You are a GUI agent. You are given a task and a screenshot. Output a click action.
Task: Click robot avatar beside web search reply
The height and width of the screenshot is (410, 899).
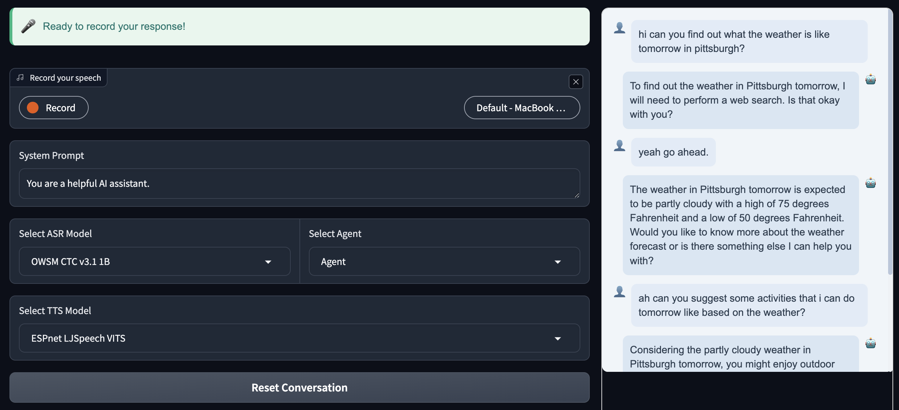(871, 79)
